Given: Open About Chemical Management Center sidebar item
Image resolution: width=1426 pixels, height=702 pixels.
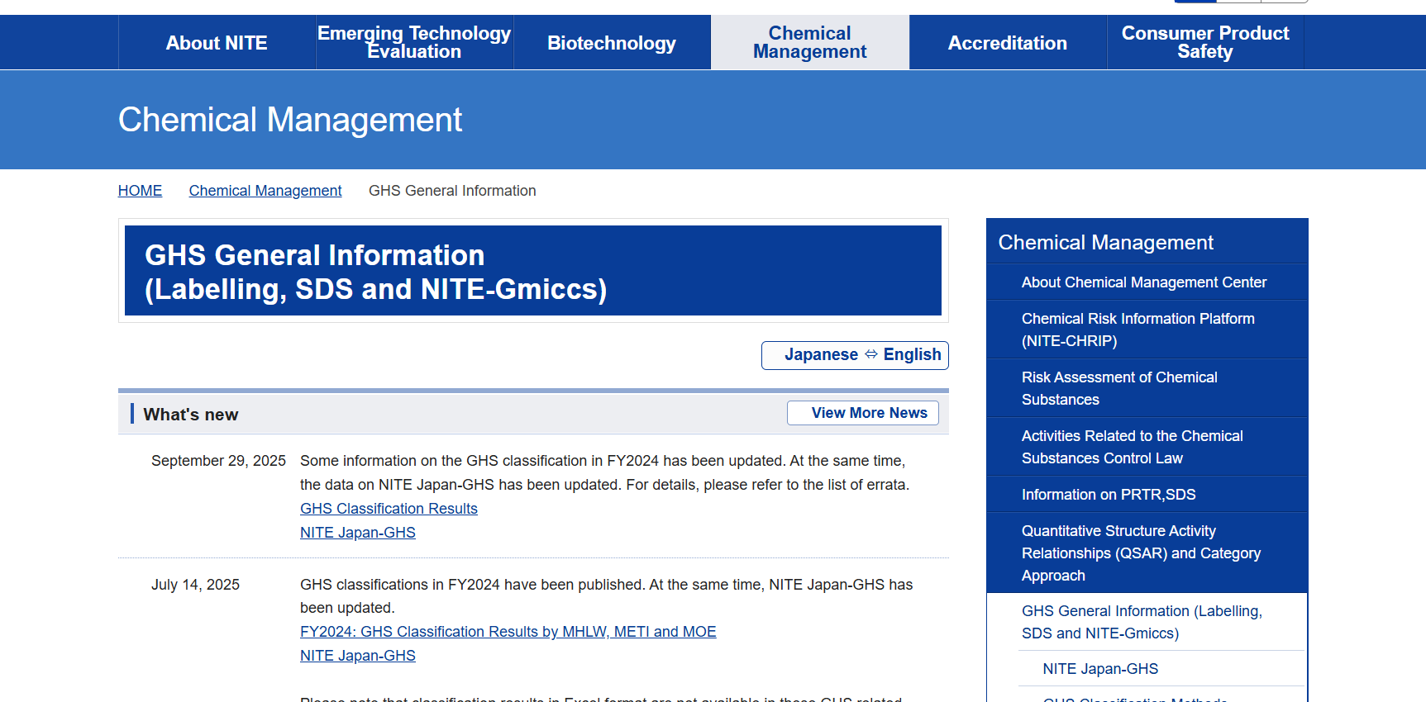Looking at the screenshot, I should click(x=1143, y=282).
